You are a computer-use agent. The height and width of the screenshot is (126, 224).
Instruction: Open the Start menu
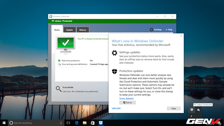[x=4, y=123]
